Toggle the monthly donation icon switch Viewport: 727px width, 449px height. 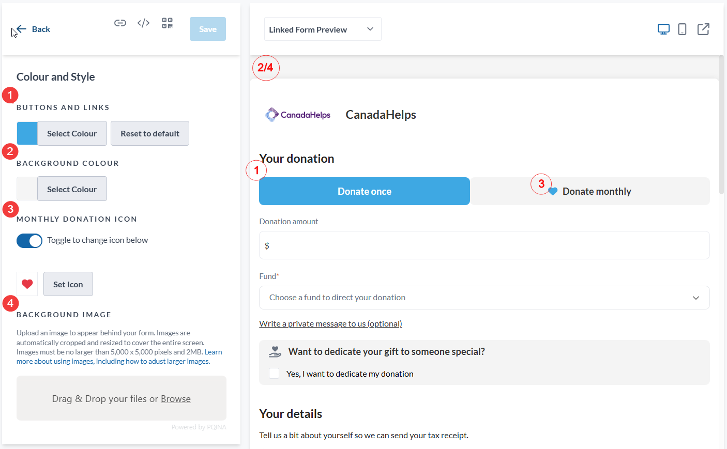coord(29,240)
